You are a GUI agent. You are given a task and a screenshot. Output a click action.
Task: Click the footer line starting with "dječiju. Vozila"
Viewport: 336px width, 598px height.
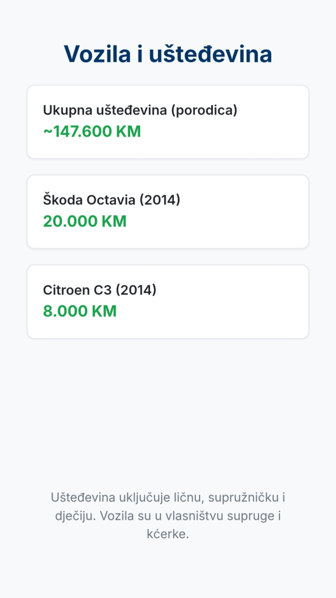click(x=167, y=516)
